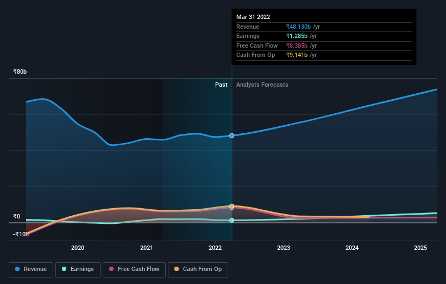This screenshot has height=284, width=446.
Task: Click the ₹0 y-axis label
Action: [x=17, y=216]
